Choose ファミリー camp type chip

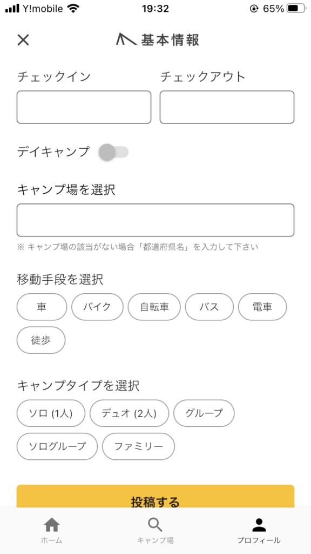(138, 446)
